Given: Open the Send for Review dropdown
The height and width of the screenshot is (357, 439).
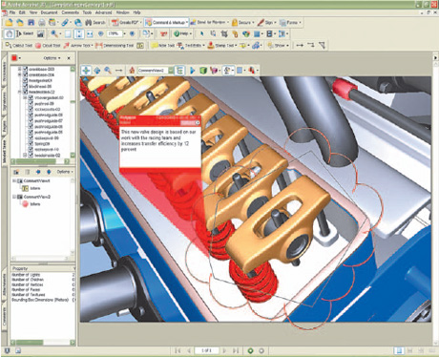Looking at the screenshot, I should tap(210, 22).
